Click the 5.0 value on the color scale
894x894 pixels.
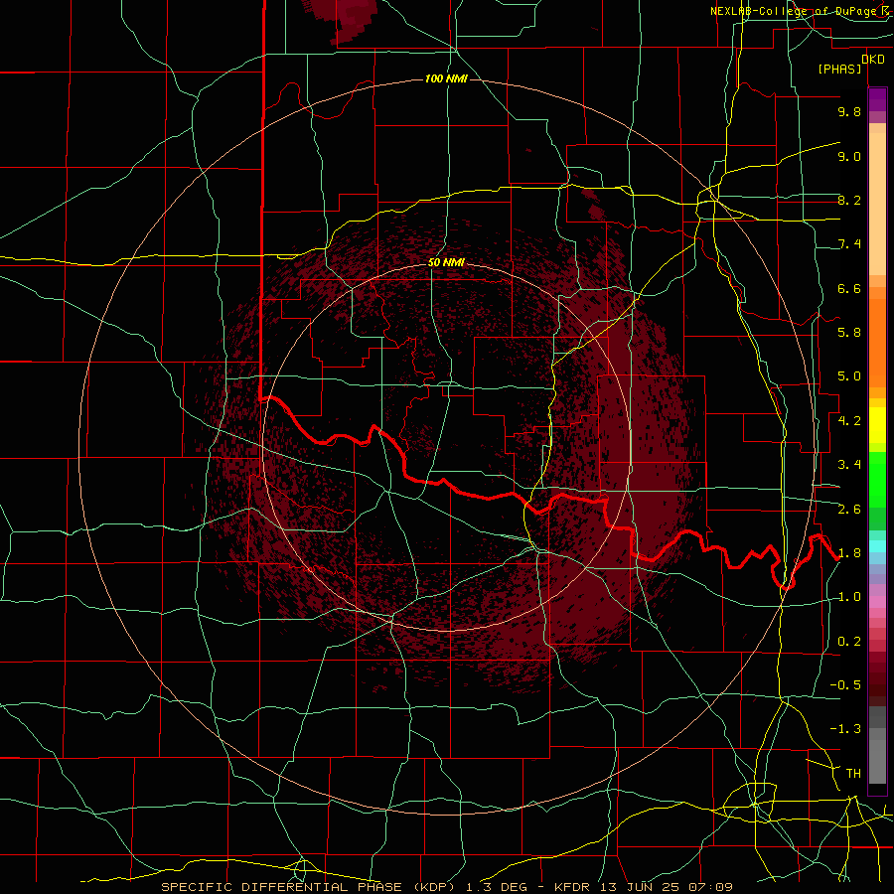849,376
